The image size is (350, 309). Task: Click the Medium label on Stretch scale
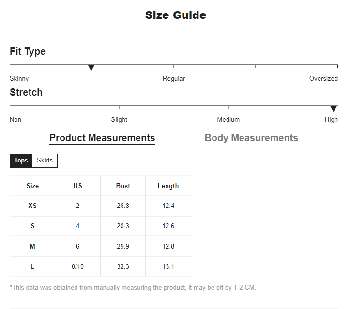click(228, 120)
